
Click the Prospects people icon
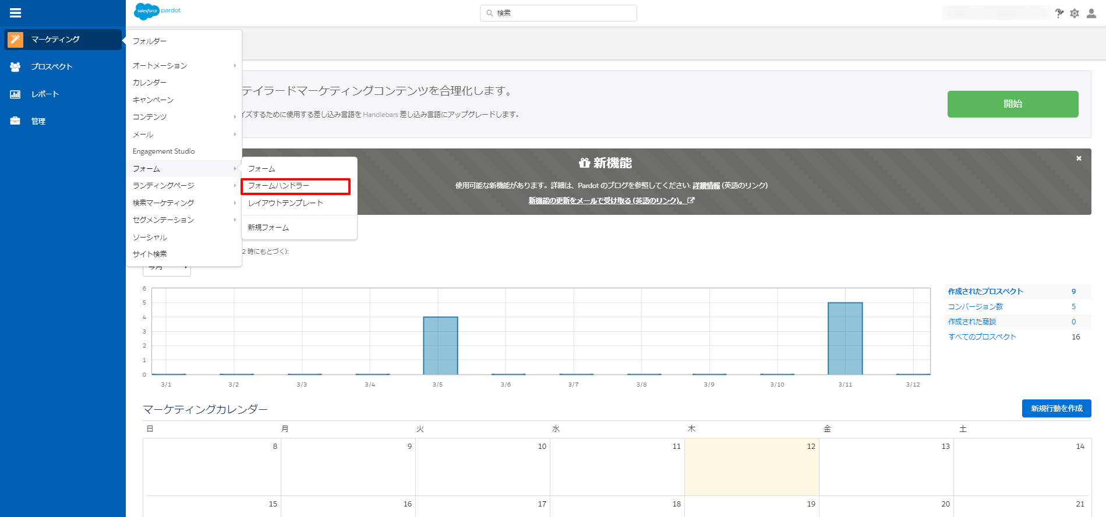15,67
